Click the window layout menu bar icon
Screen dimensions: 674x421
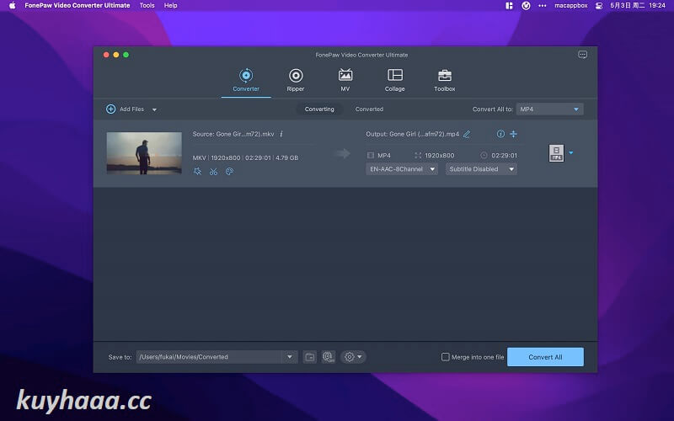point(510,6)
